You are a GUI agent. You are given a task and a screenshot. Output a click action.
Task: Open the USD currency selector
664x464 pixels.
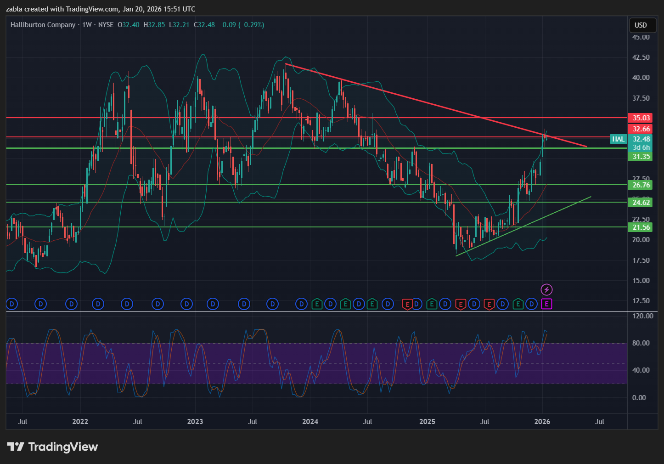pos(641,25)
